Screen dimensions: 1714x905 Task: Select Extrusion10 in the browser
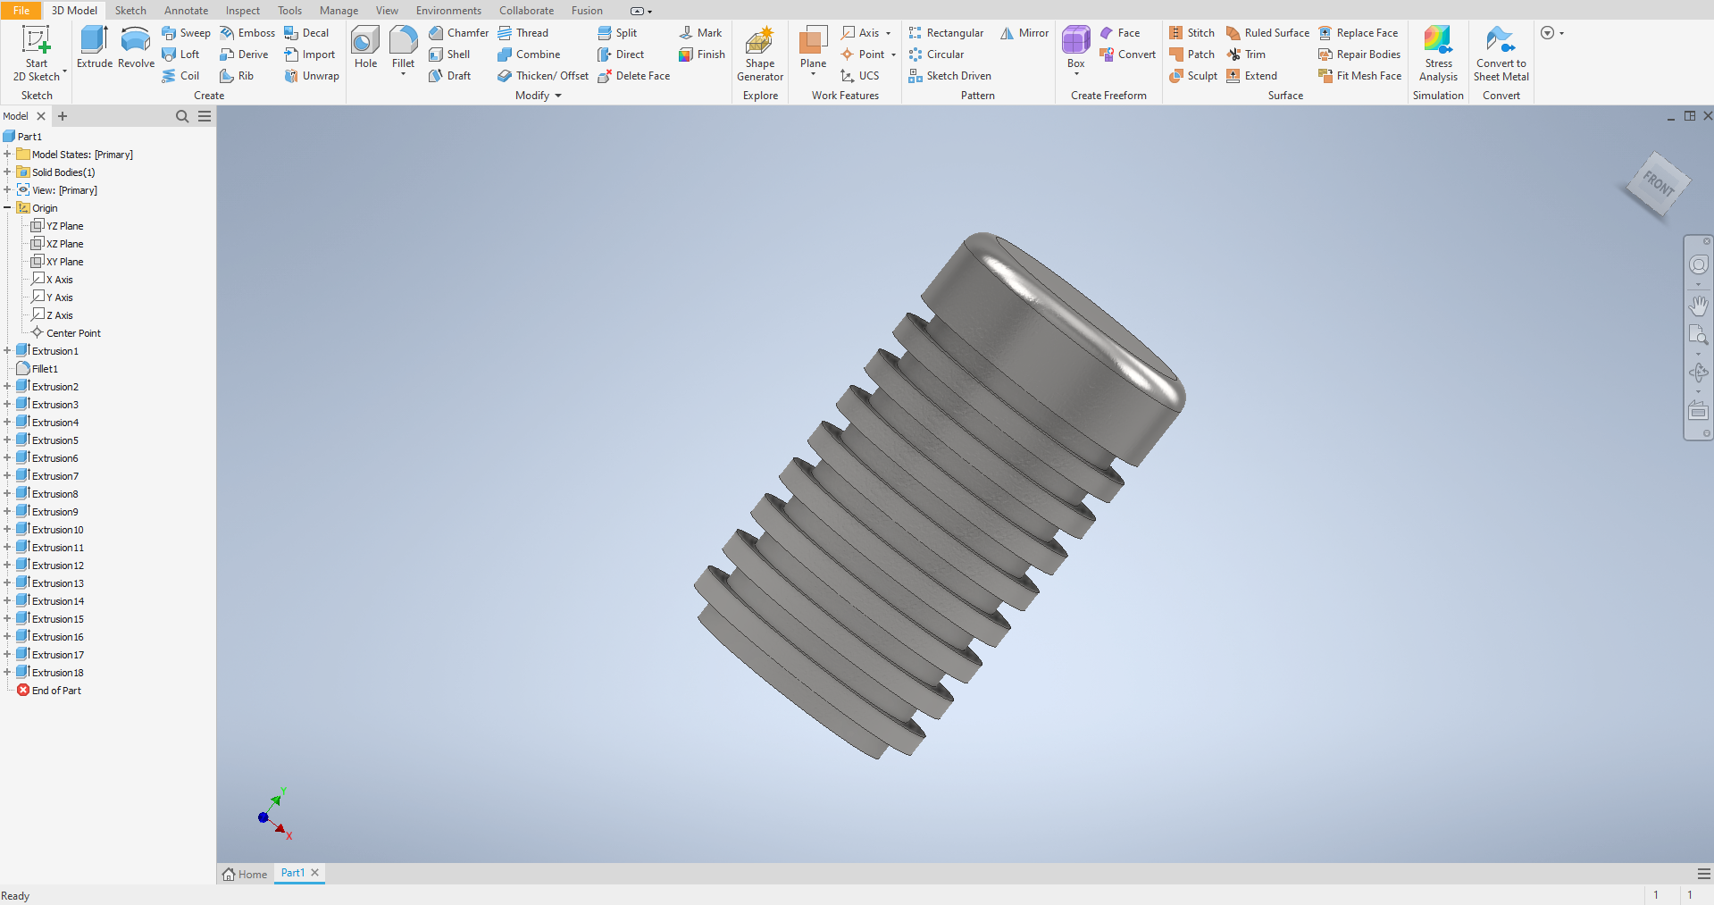click(50, 530)
